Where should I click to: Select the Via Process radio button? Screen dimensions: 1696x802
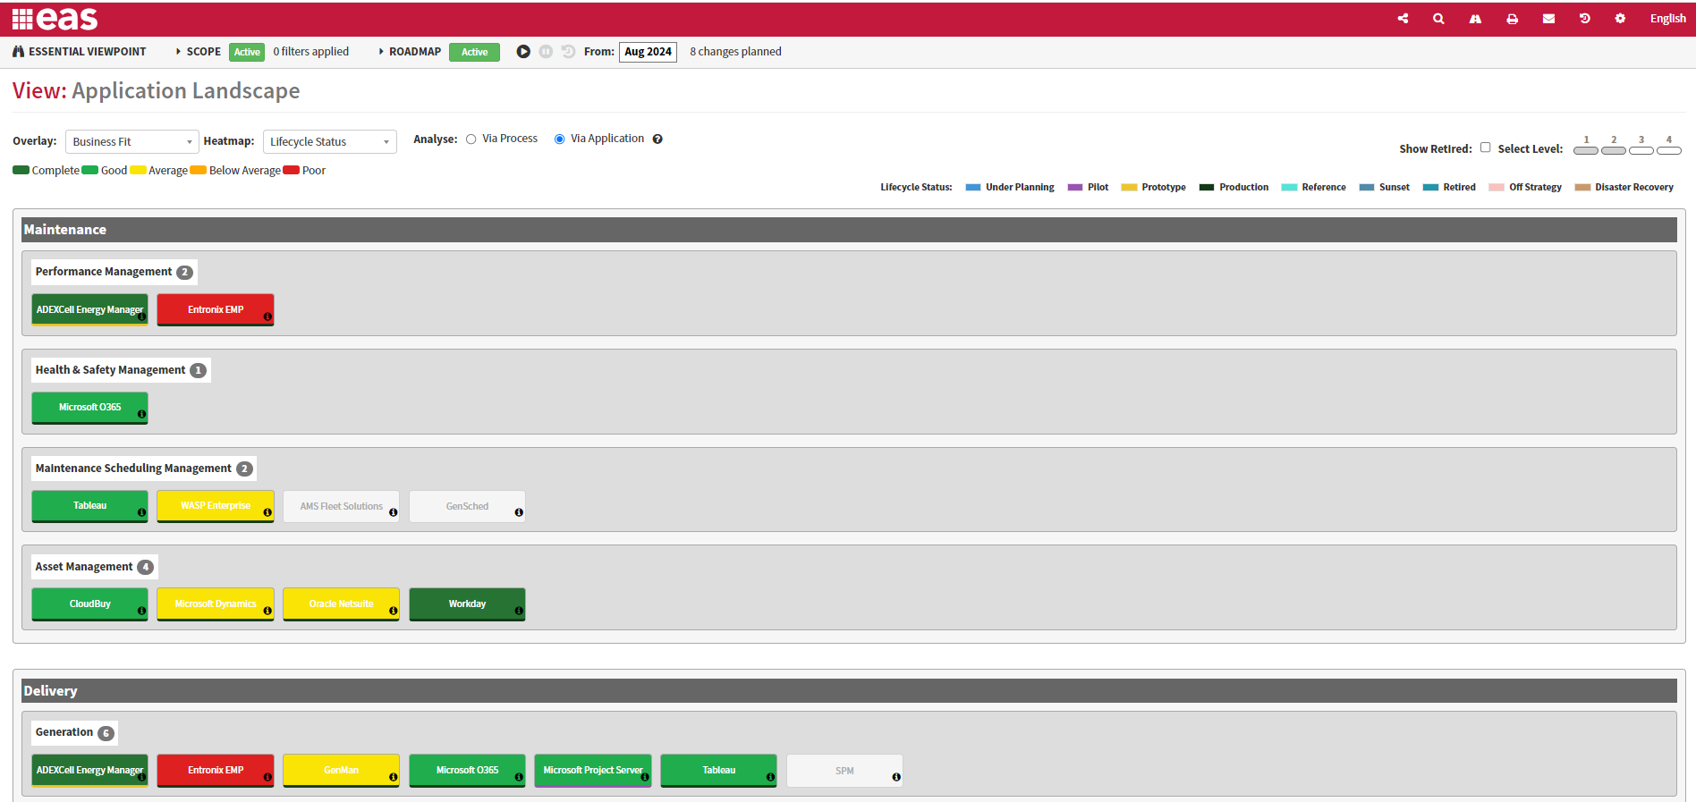(471, 139)
